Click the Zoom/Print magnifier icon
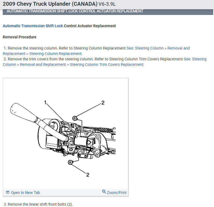 [104, 192]
